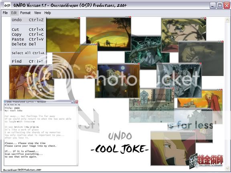Click 'Please carve your image into my chest.'
Viewport: 231px width, 173px height.
(x=30, y=146)
